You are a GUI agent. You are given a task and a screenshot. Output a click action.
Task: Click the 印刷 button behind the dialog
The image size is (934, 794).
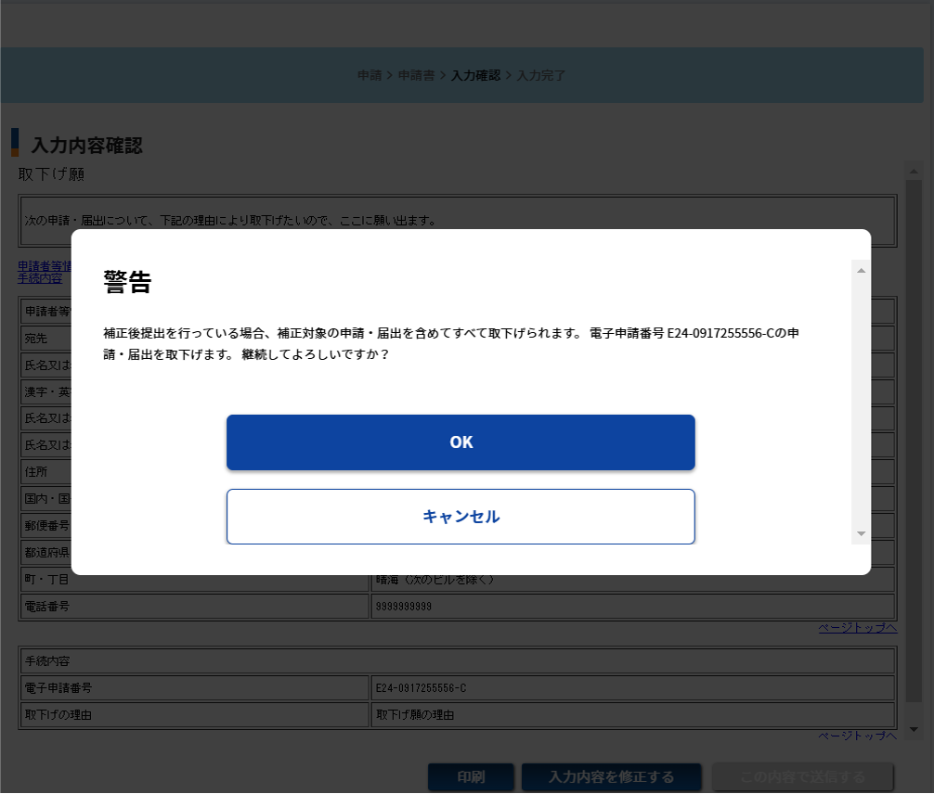pyautogui.click(x=471, y=776)
